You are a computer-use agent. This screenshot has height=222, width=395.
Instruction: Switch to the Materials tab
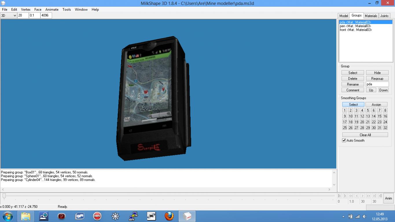click(371, 16)
